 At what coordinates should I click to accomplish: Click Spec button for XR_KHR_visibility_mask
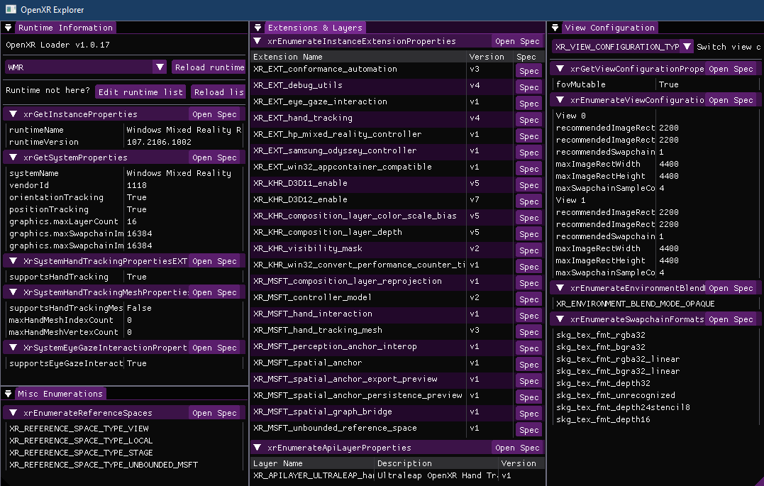(528, 250)
